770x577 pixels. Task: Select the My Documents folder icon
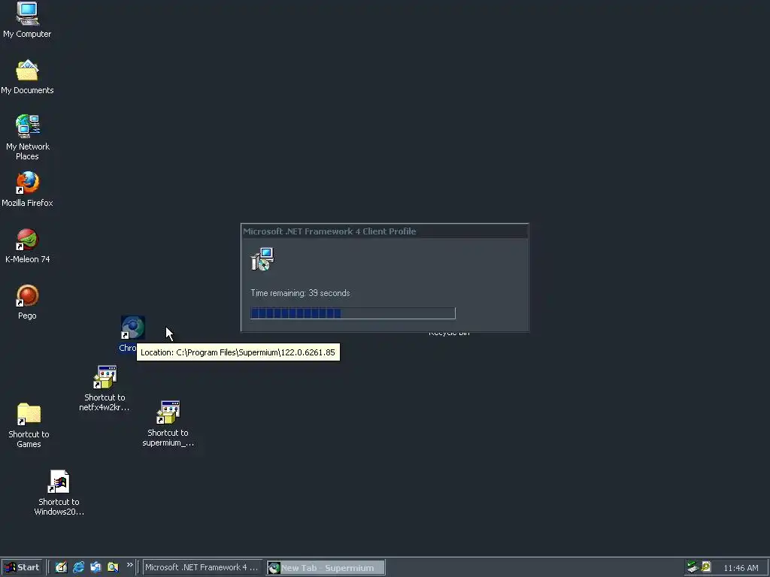tap(27, 70)
